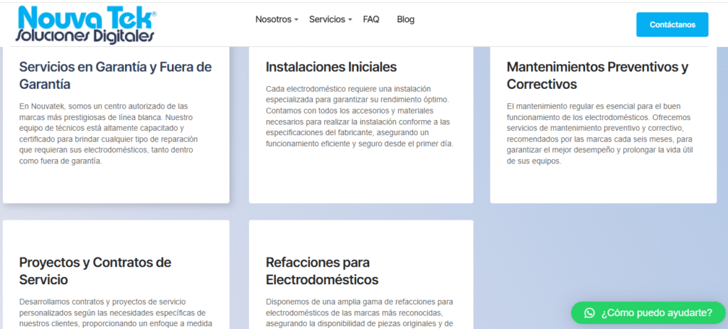Click the WhatsApp icon in the chat bubble
This screenshot has width=728, height=329.
coord(589,313)
